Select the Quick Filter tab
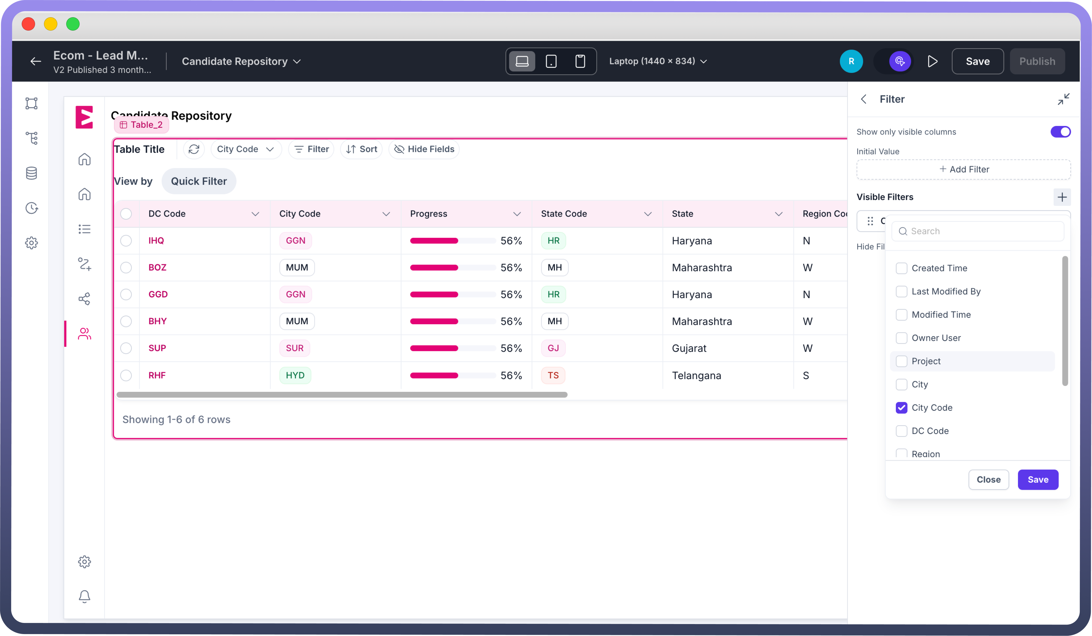Image resolution: width=1092 pixels, height=636 pixels. [198, 181]
